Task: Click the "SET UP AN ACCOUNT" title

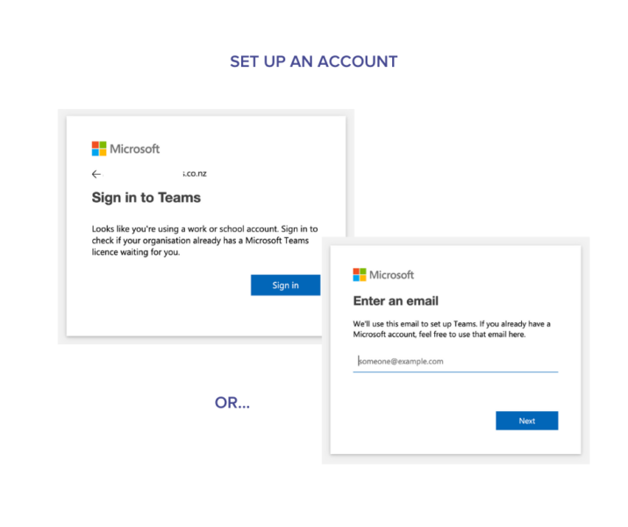Action: (x=313, y=61)
